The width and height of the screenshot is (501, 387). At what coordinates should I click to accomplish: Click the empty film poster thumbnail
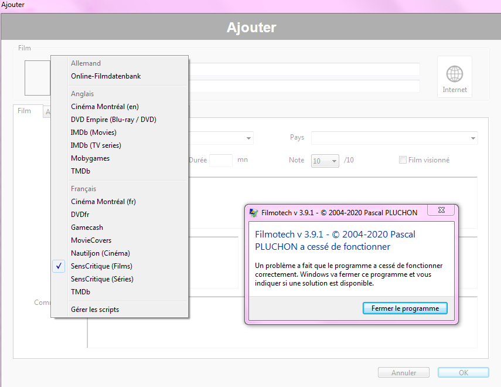click(x=37, y=78)
